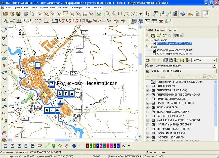
Task: Expand the КВАРТАЛЫ (НЕОДНОРОДНЫЕ) tree node
Action: point(148,125)
